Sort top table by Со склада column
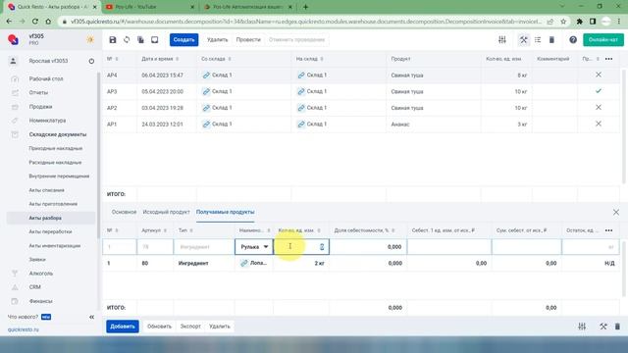 (x=216, y=59)
